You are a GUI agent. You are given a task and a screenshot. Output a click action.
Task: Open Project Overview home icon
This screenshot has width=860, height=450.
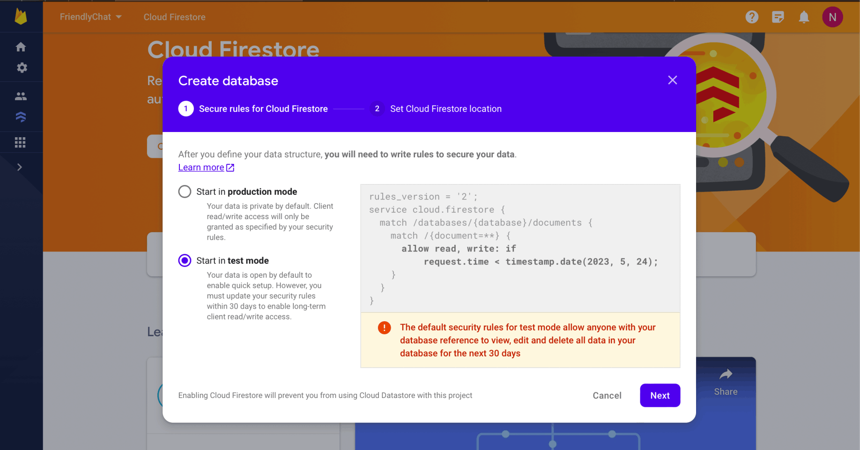[21, 47]
